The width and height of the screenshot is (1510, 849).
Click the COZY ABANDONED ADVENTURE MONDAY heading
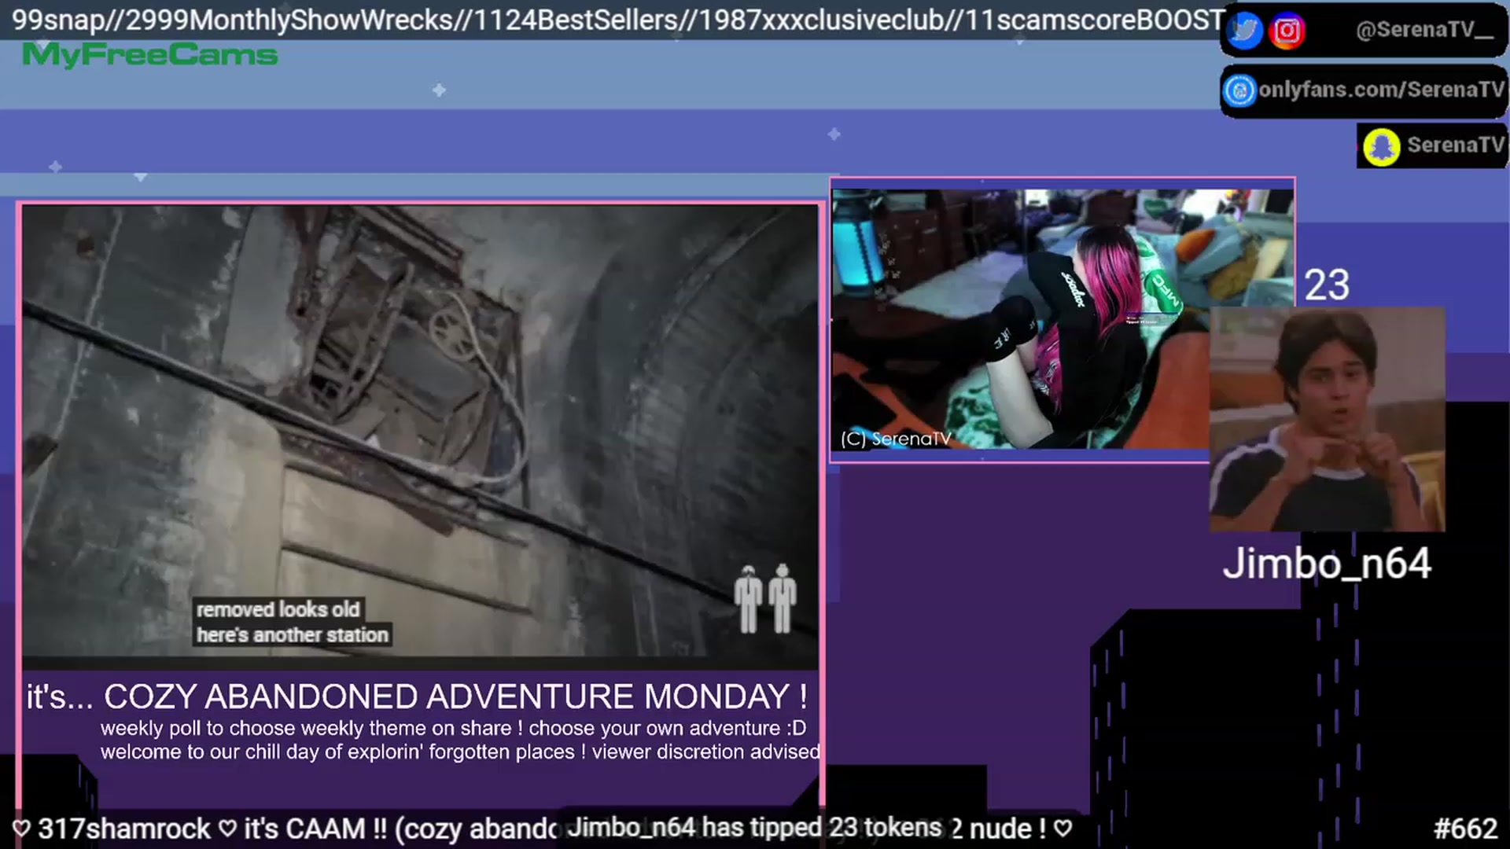click(x=455, y=696)
